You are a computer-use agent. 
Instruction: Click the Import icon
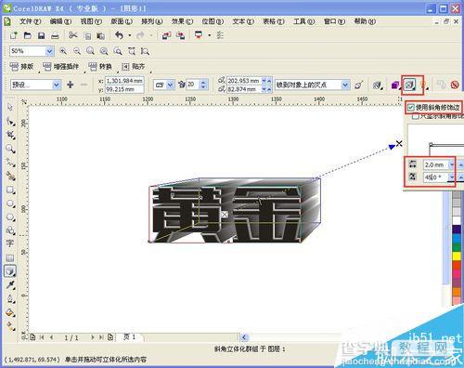[166, 35]
